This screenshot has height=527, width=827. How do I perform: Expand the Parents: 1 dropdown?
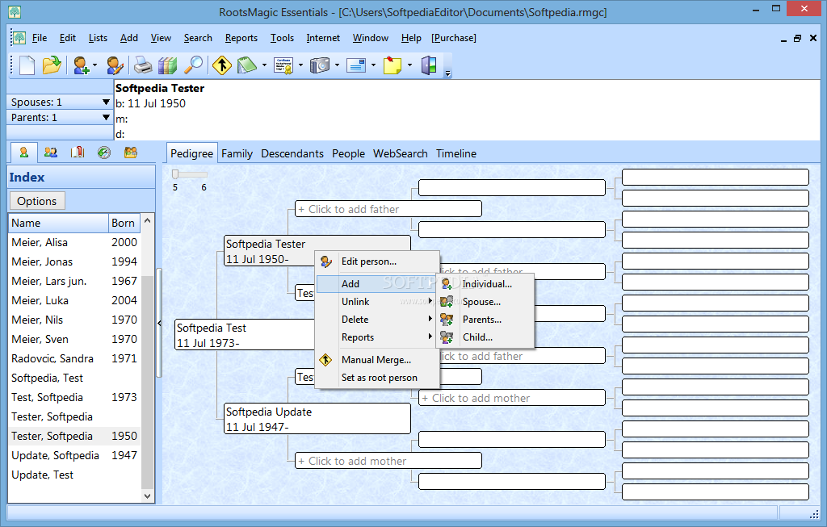click(x=106, y=117)
